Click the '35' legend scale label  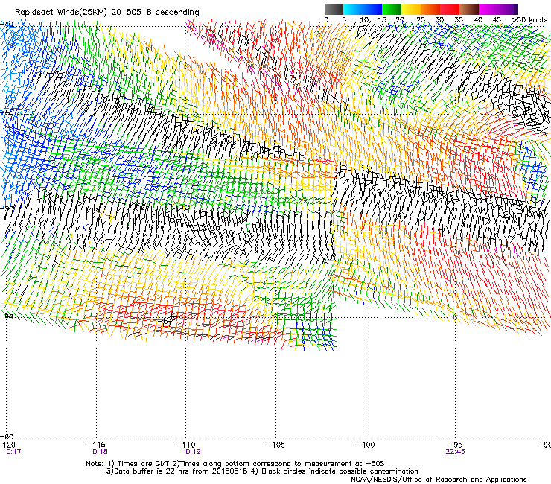459,20
